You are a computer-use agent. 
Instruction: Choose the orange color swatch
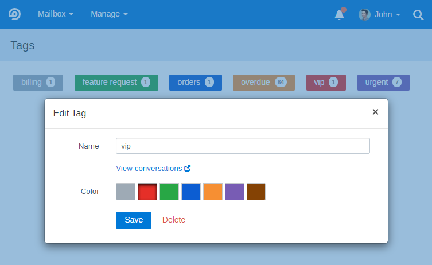[x=213, y=192]
